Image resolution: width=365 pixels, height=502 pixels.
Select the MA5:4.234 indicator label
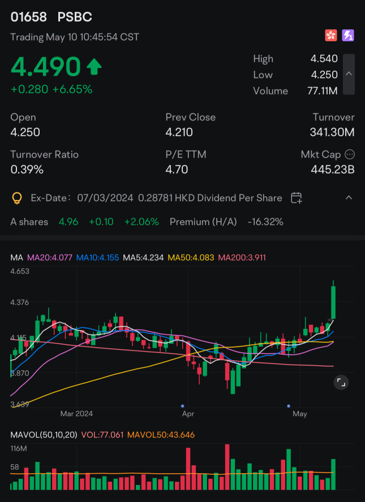tap(143, 257)
